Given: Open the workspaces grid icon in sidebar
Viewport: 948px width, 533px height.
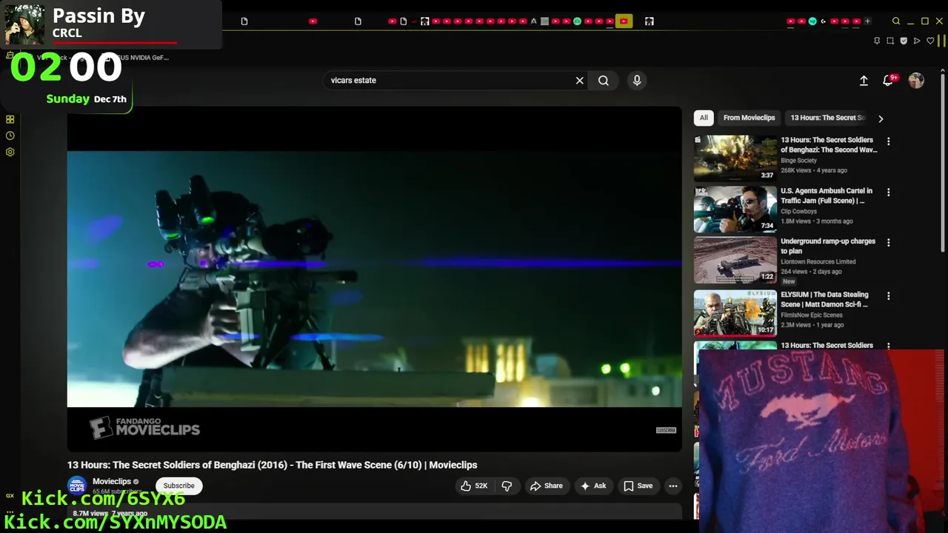Looking at the screenshot, I should pos(10,119).
